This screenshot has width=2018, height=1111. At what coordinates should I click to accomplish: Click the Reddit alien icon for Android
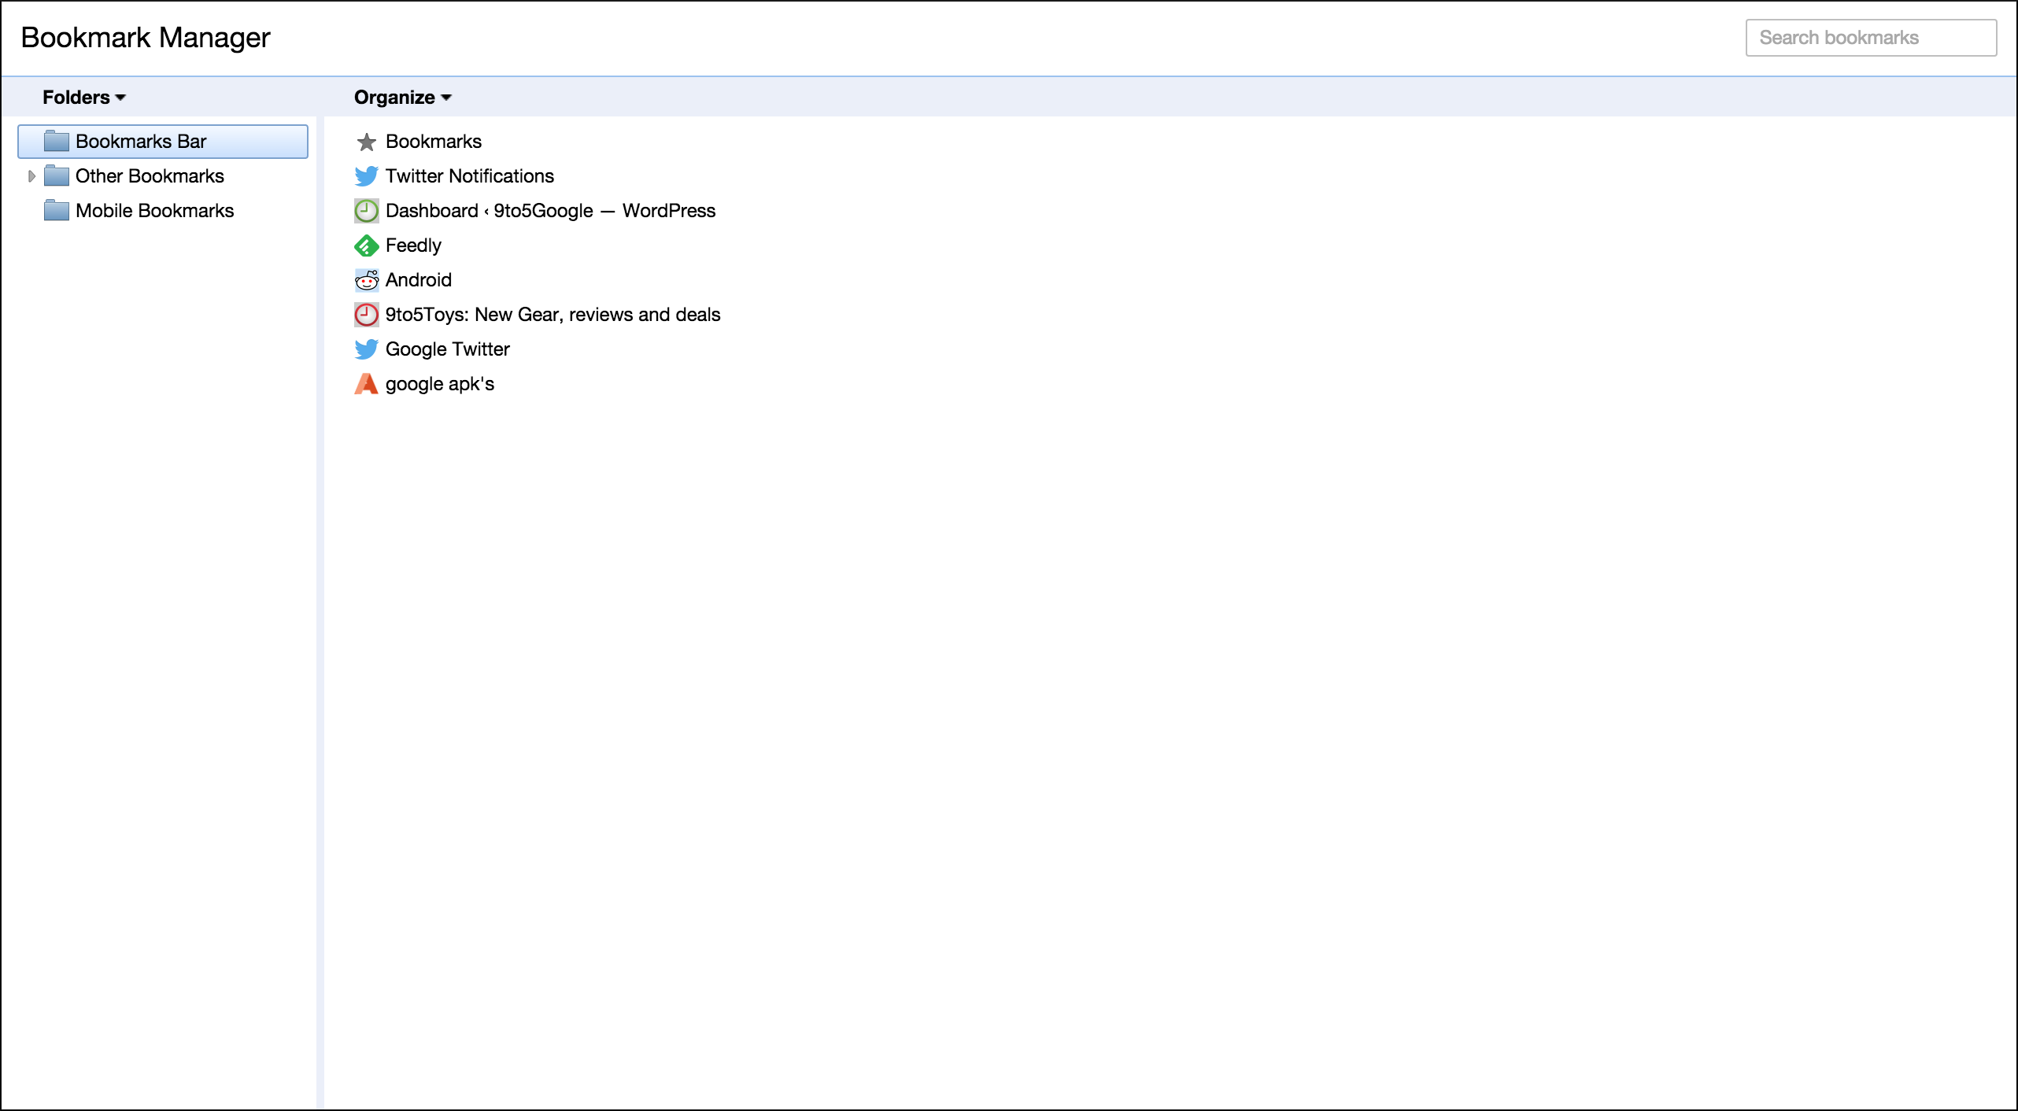[366, 280]
